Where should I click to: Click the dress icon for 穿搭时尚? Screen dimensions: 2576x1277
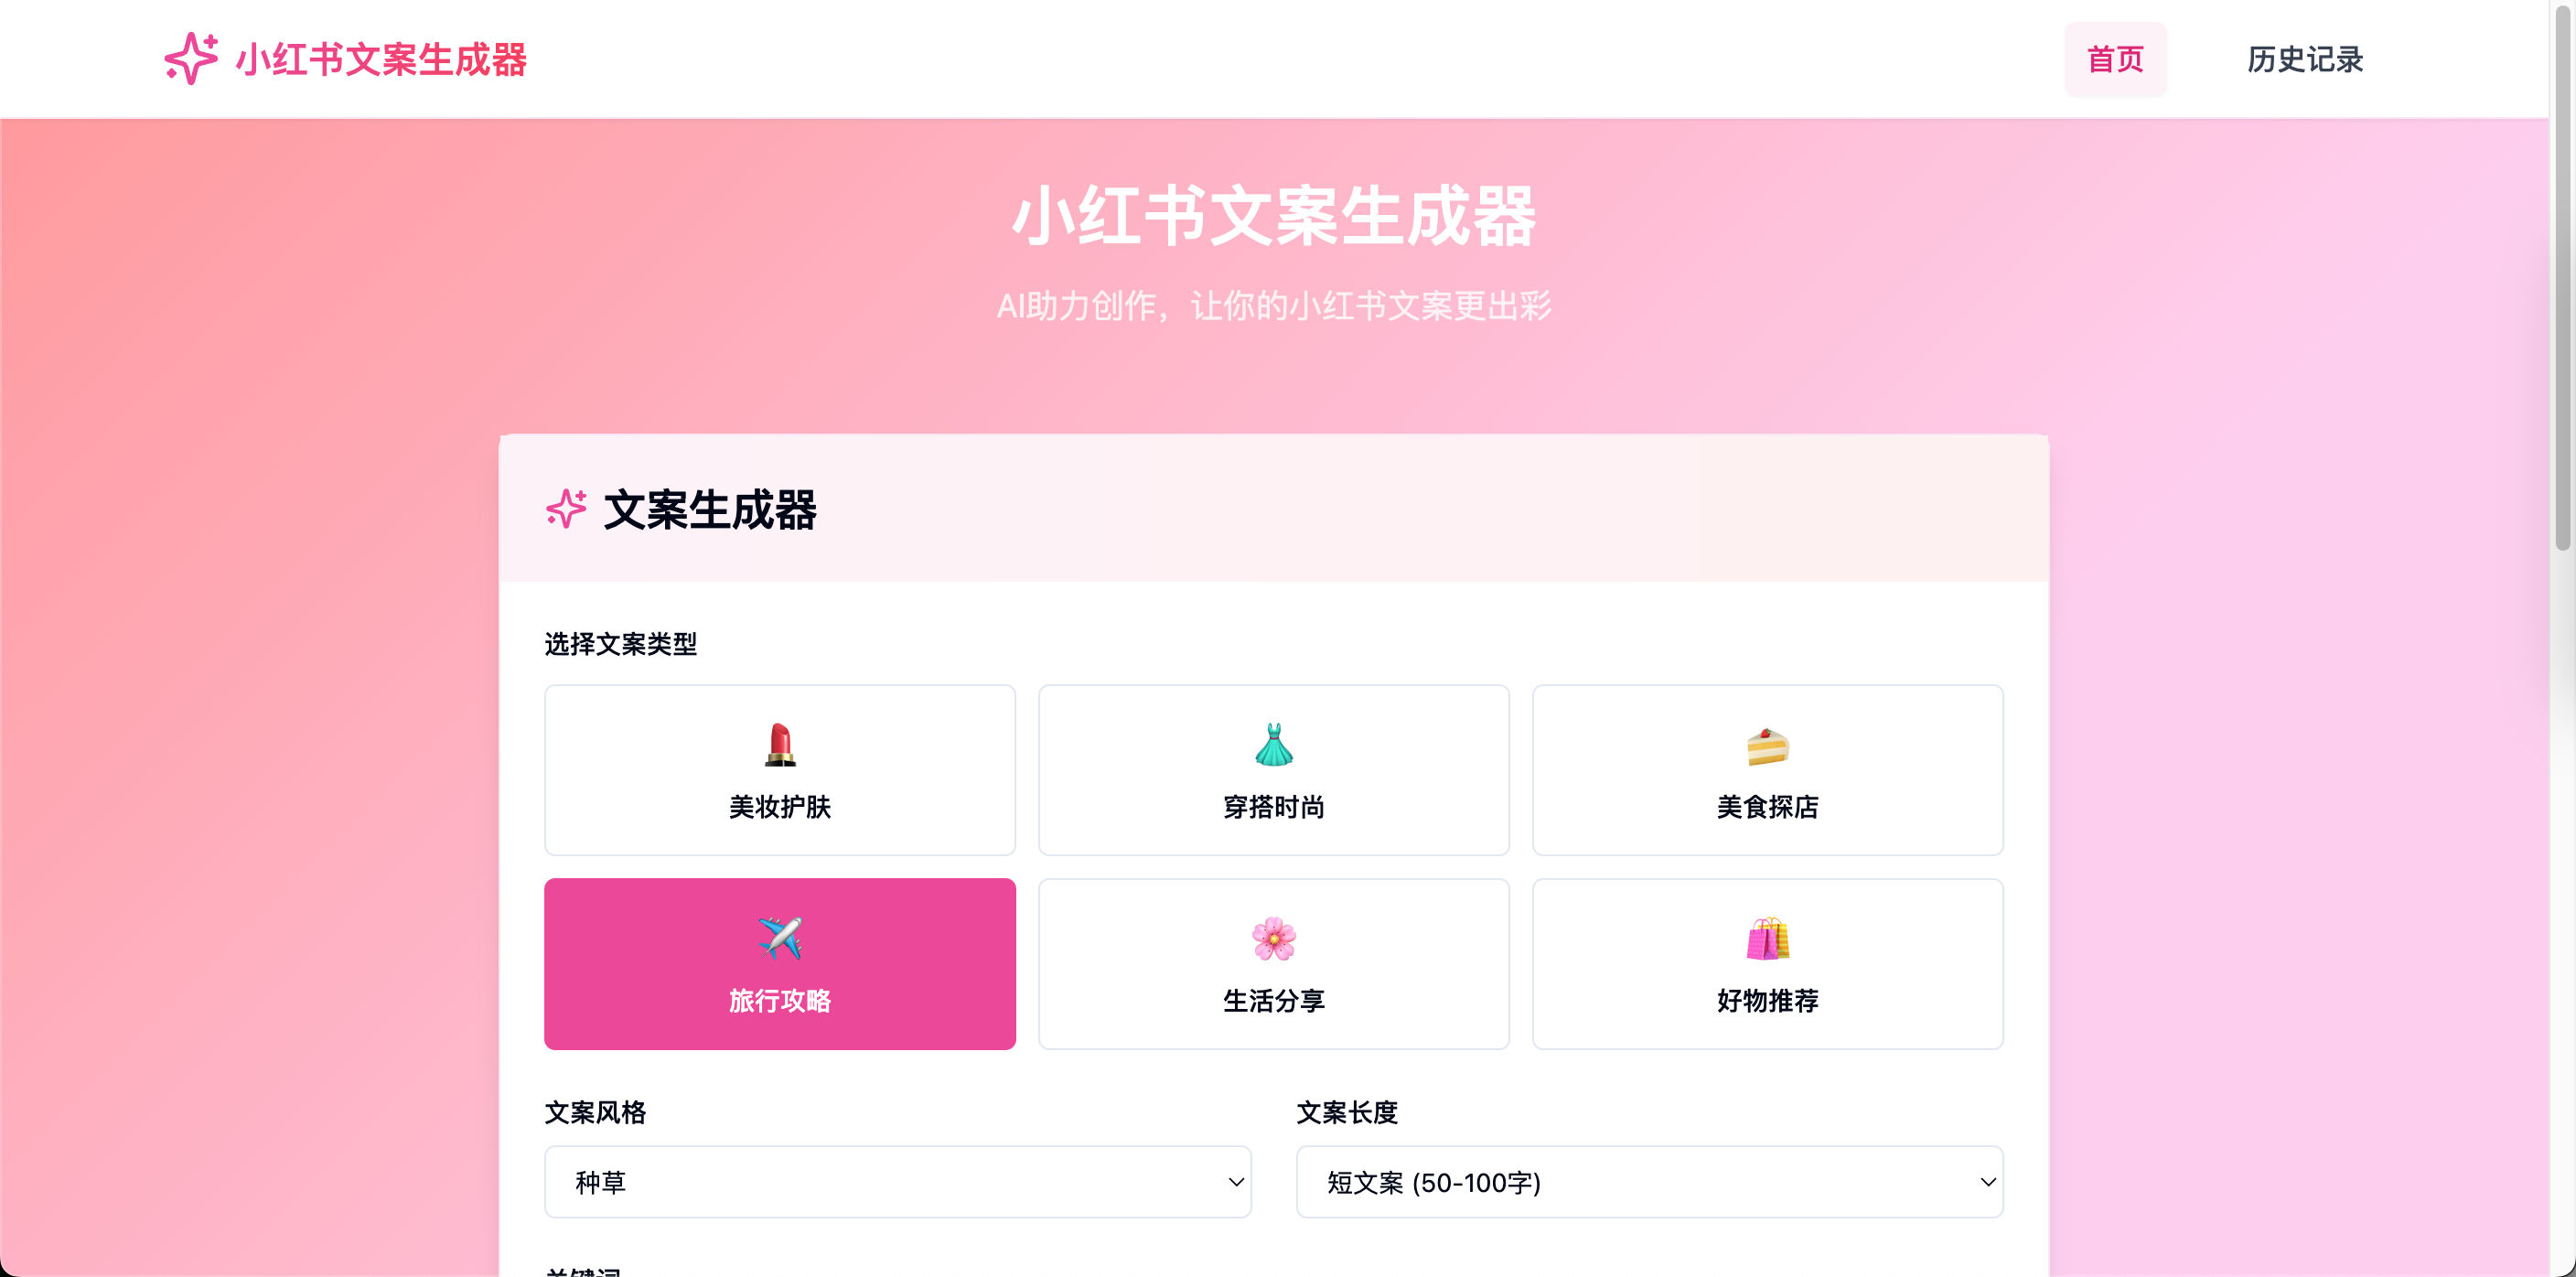coord(1273,745)
